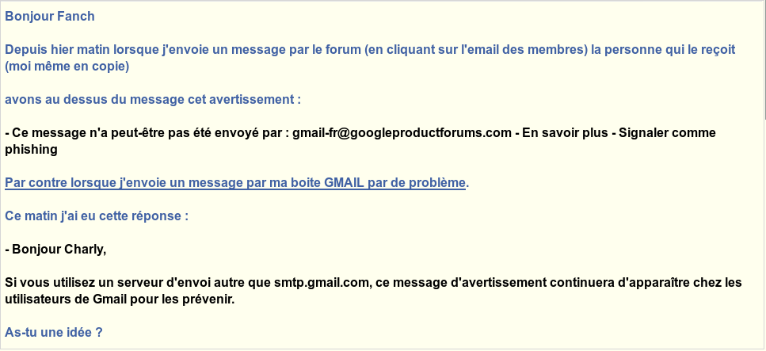Viewport: 766px width, 351px height.
Task: Click "Ce matin j'ai eu cette réponse :"
Action: pos(96,216)
